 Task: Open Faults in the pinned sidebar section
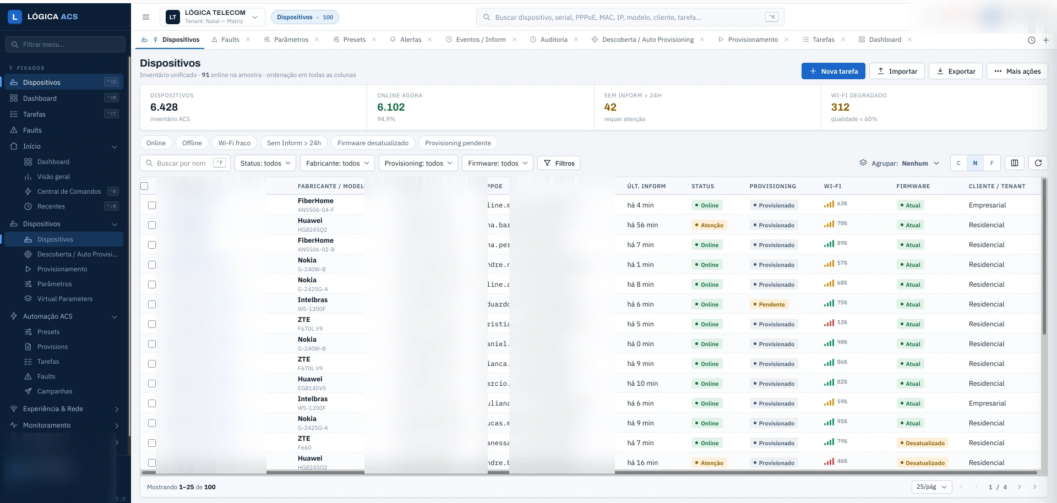pyautogui.click(x=64, y=130)
